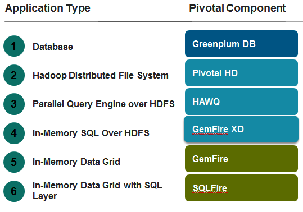Click the number 6 circle icon

14,191
